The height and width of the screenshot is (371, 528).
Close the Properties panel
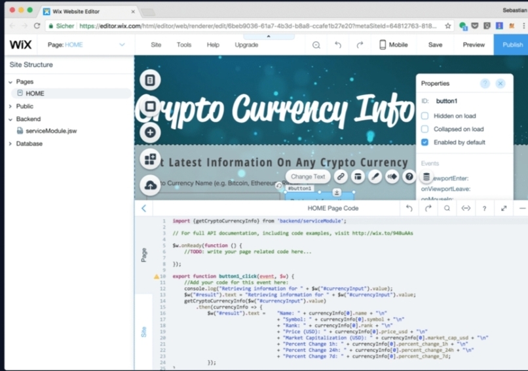point(500,83)
